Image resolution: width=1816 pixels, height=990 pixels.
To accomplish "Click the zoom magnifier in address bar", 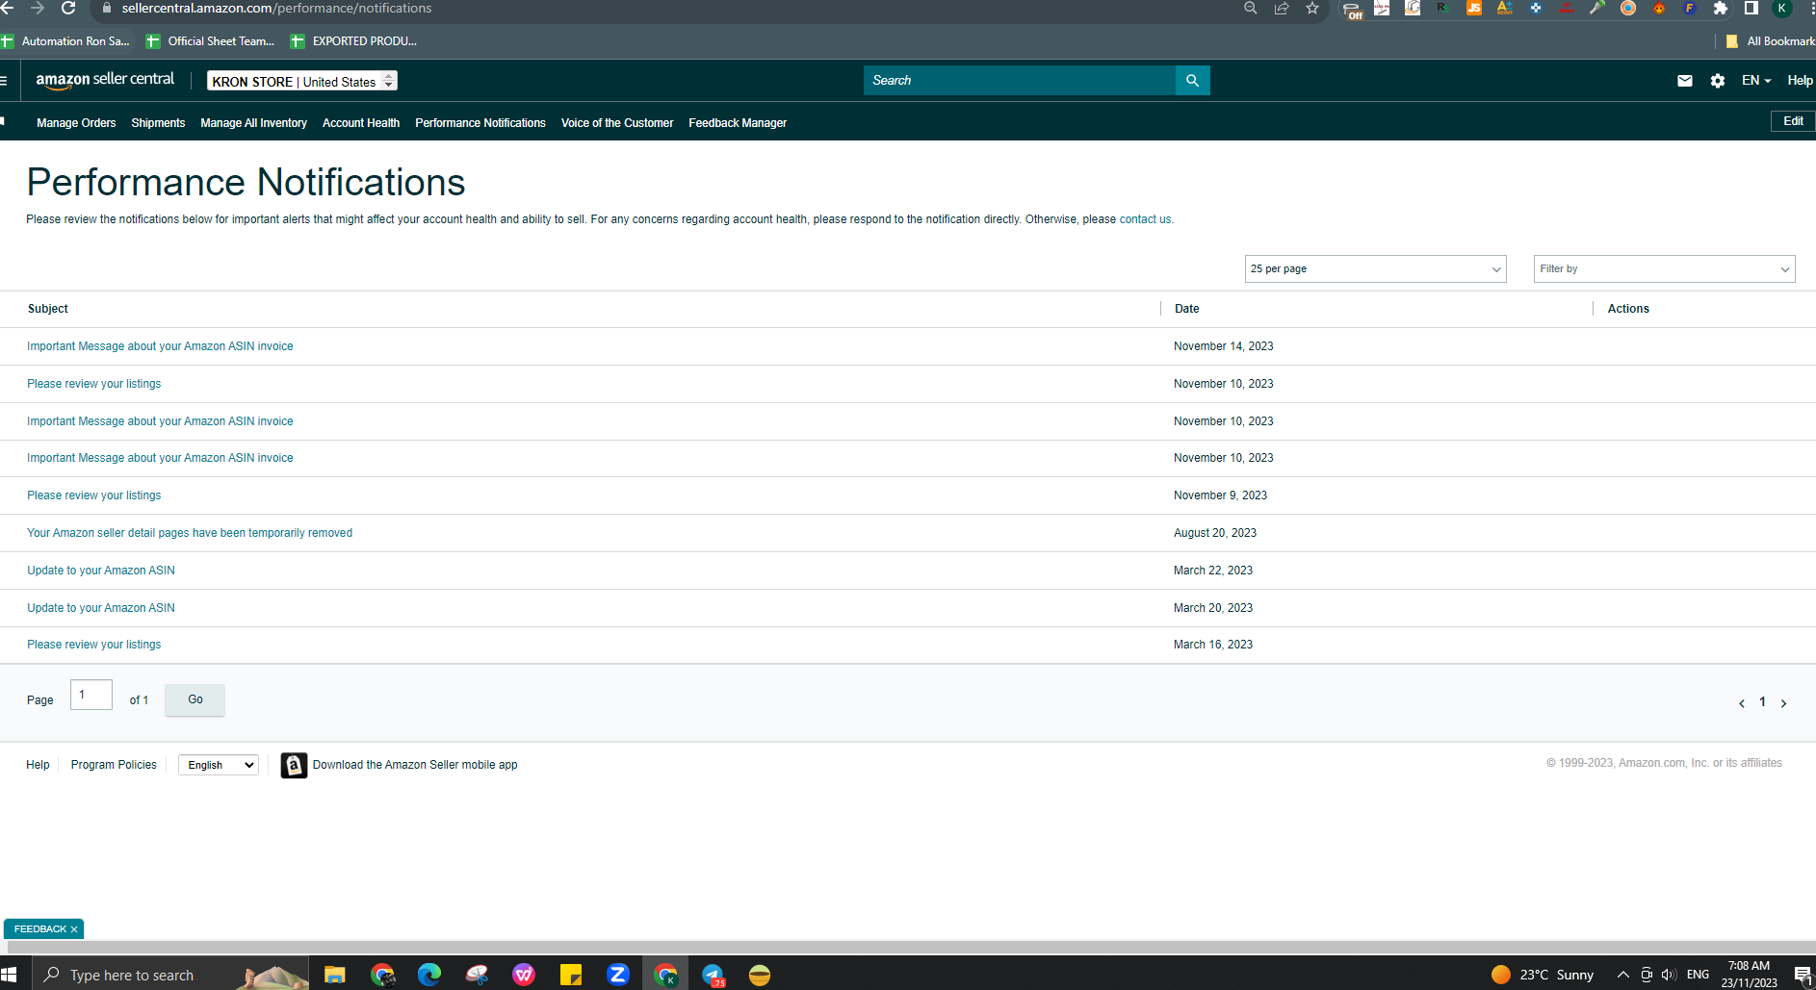I will click(1251, 8).
